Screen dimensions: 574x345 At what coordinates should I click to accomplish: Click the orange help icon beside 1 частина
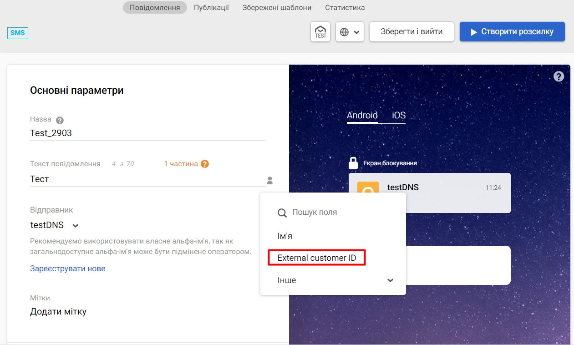[x=205, y=164]
